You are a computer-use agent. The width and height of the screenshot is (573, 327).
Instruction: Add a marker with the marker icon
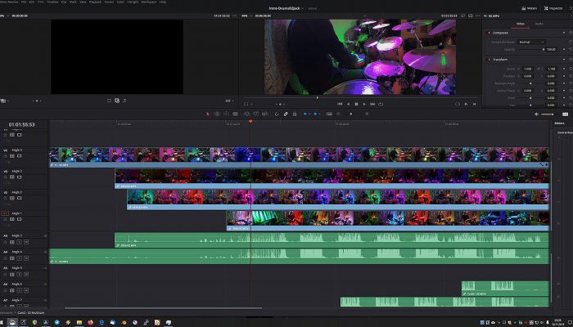pos(315,114)
